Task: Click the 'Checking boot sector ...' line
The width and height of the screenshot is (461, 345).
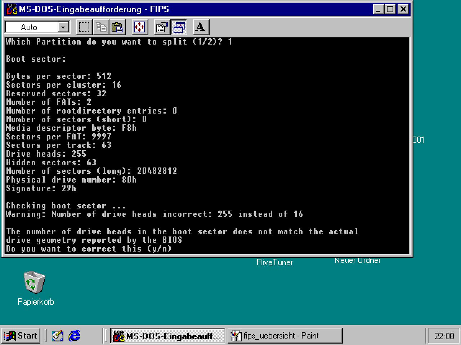Action: pos(66,206)
